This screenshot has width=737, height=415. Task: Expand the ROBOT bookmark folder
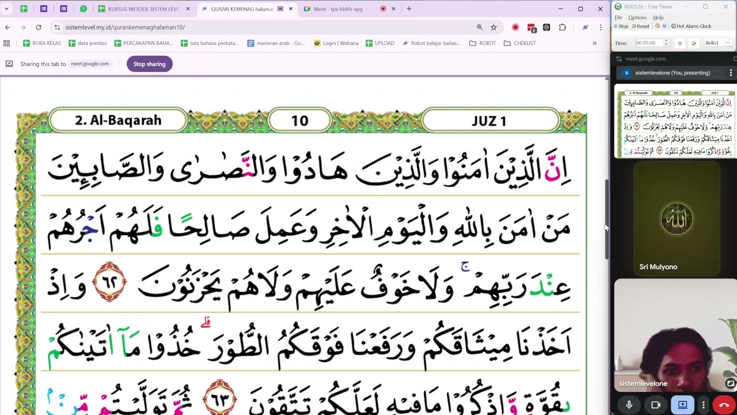pos(483,43)
